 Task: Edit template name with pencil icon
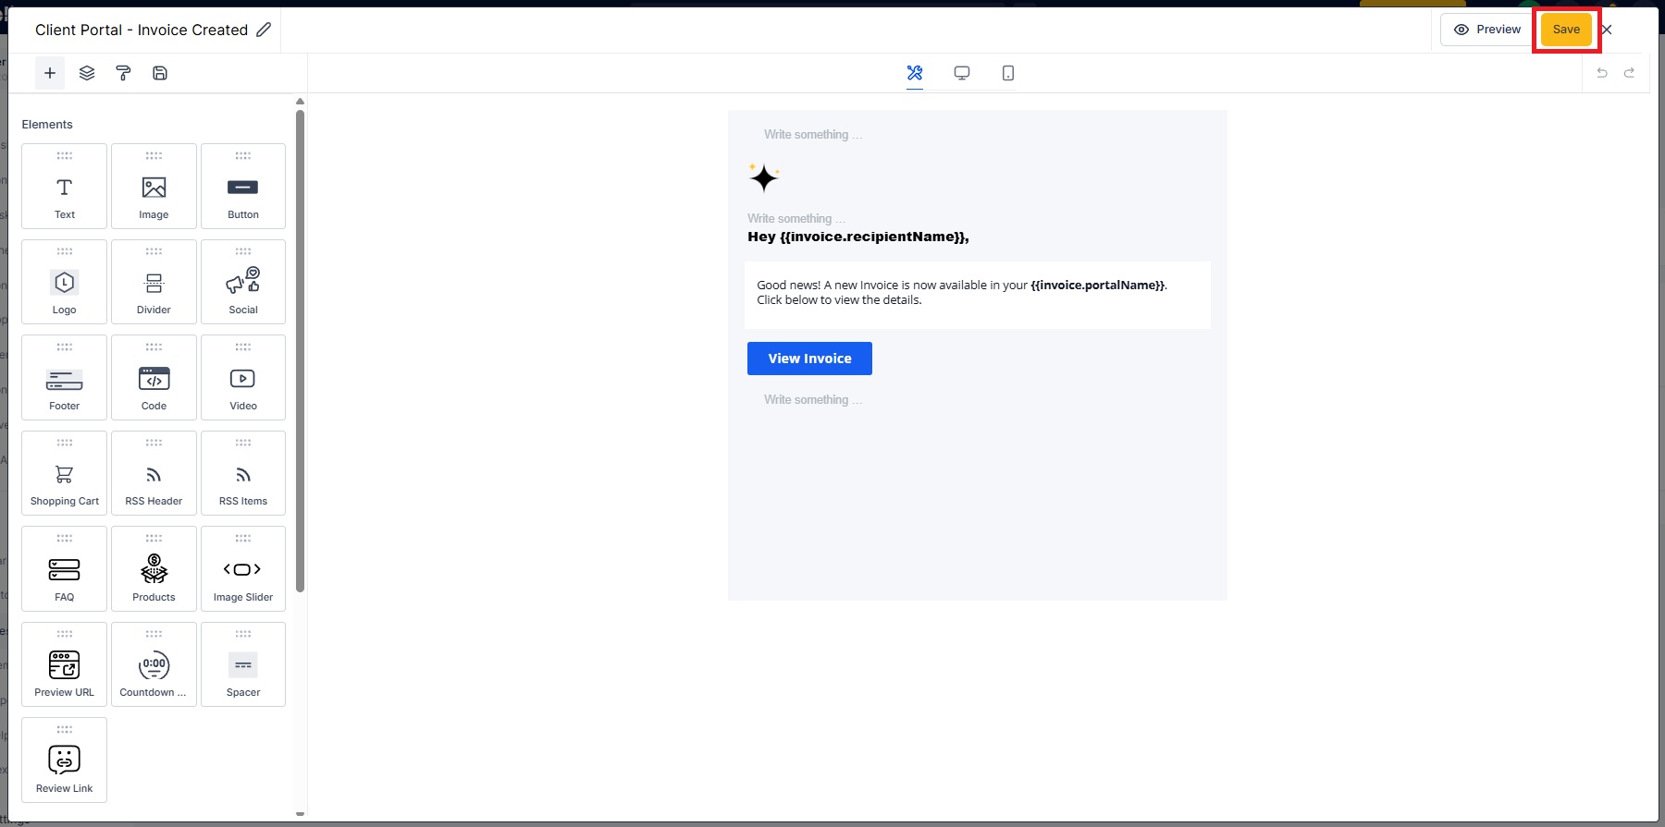[264, 30]
